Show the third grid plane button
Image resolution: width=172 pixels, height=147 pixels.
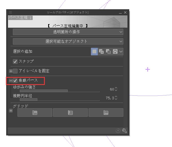pos(106,112)
